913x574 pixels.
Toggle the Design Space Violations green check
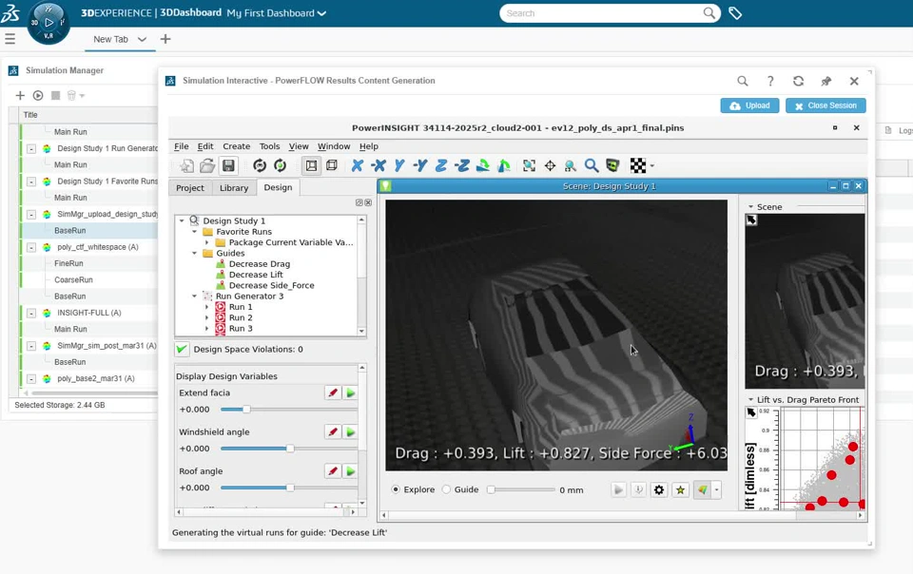(182, 349)
